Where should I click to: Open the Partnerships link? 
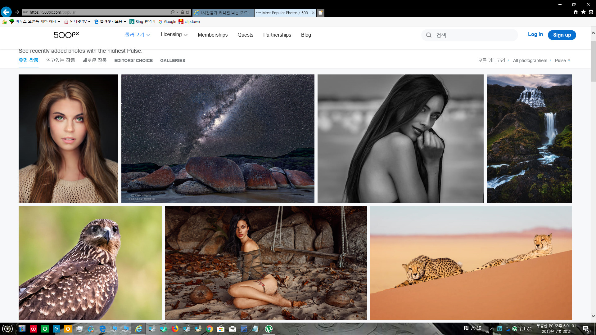277,35
